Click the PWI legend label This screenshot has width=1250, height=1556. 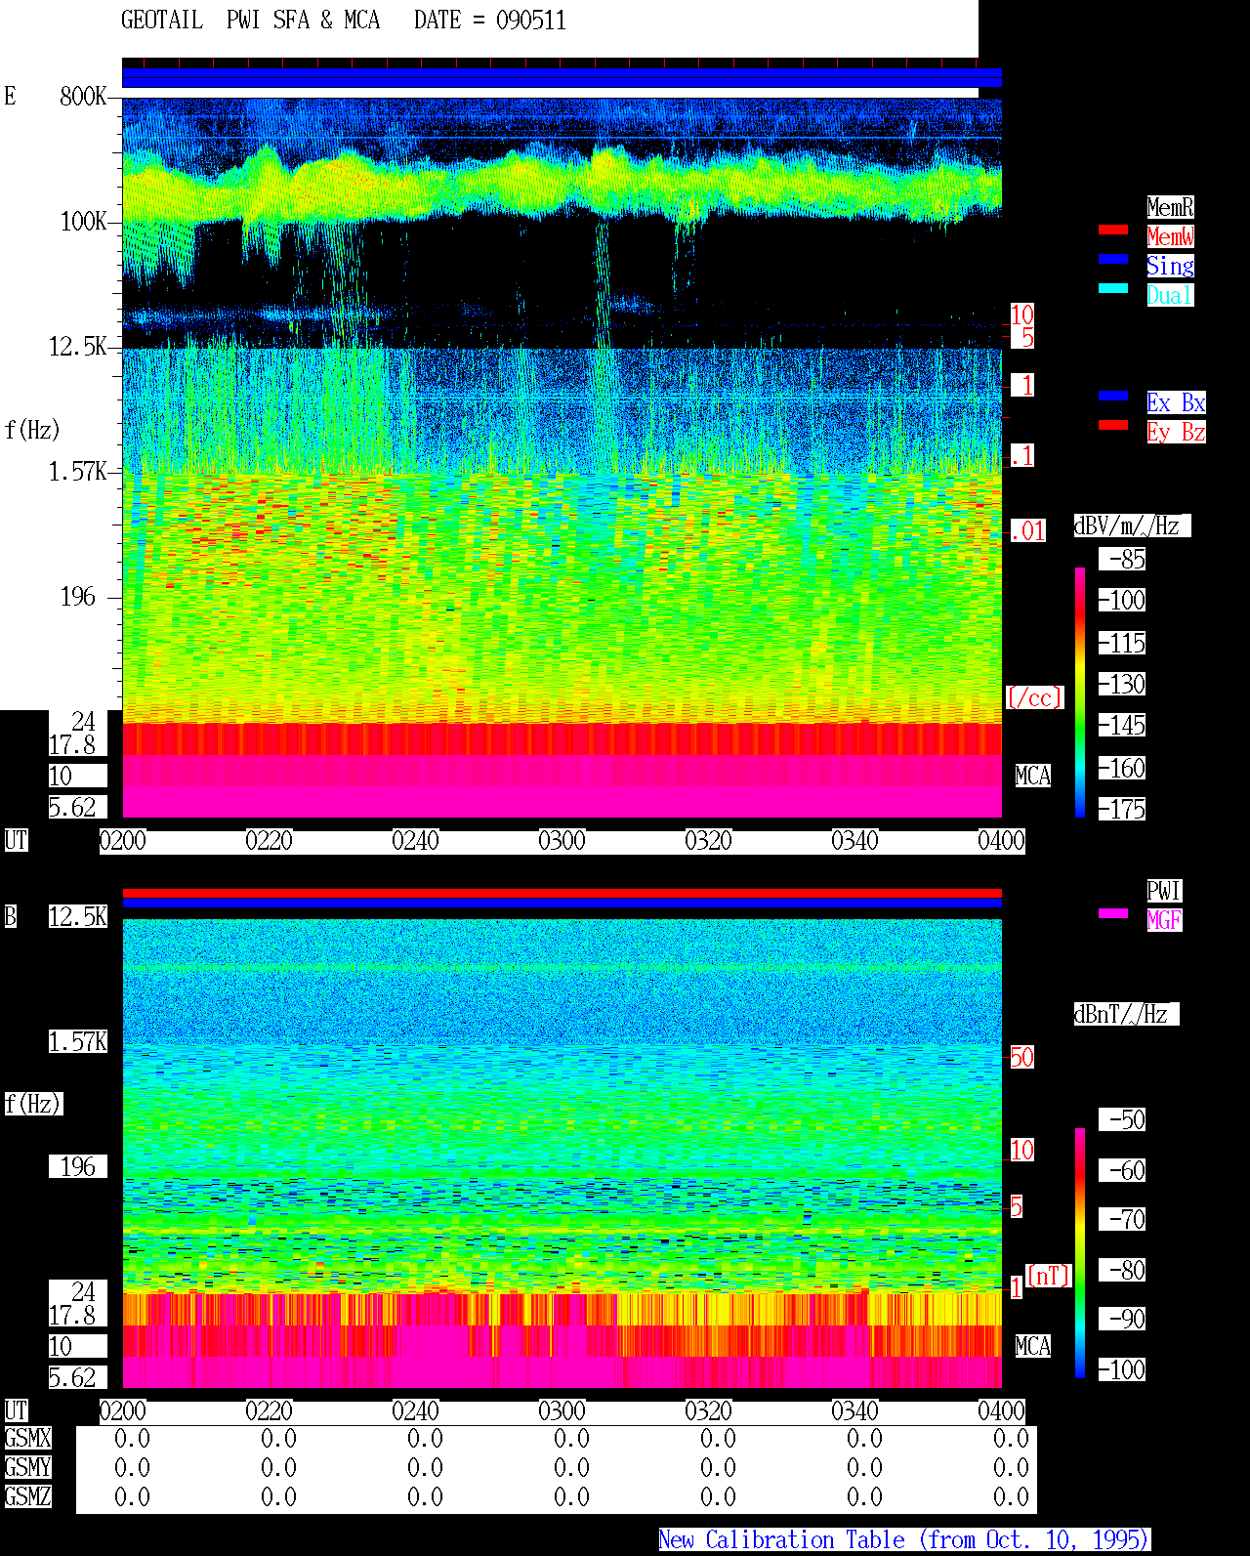click(1164, 891)
